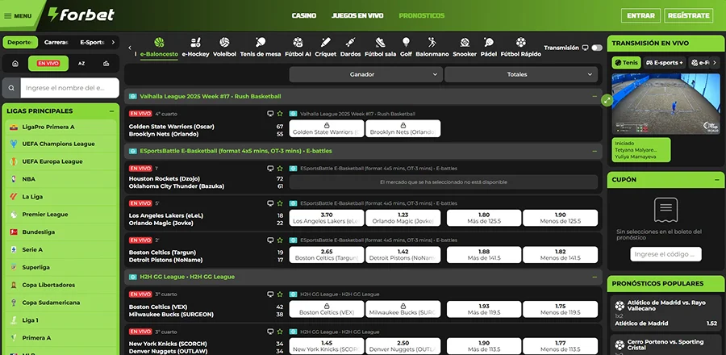Click the Forbet logo

81,15
